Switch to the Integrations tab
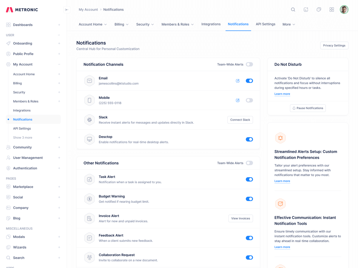 [x=211, y=24]
